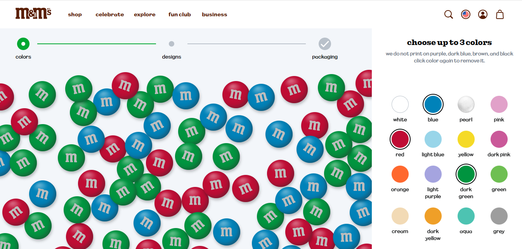Pick the yellow color swatch
The image size is (522, 249).
pos(466,139)
